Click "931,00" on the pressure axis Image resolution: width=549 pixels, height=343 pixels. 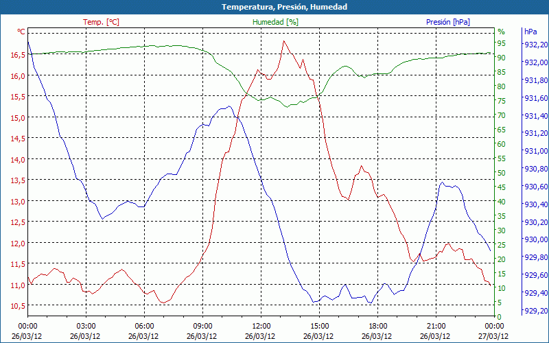pyautogui.click(x=536, y=151)
